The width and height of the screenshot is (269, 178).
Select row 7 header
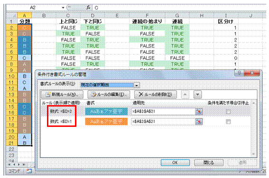[x=11, y=58]
